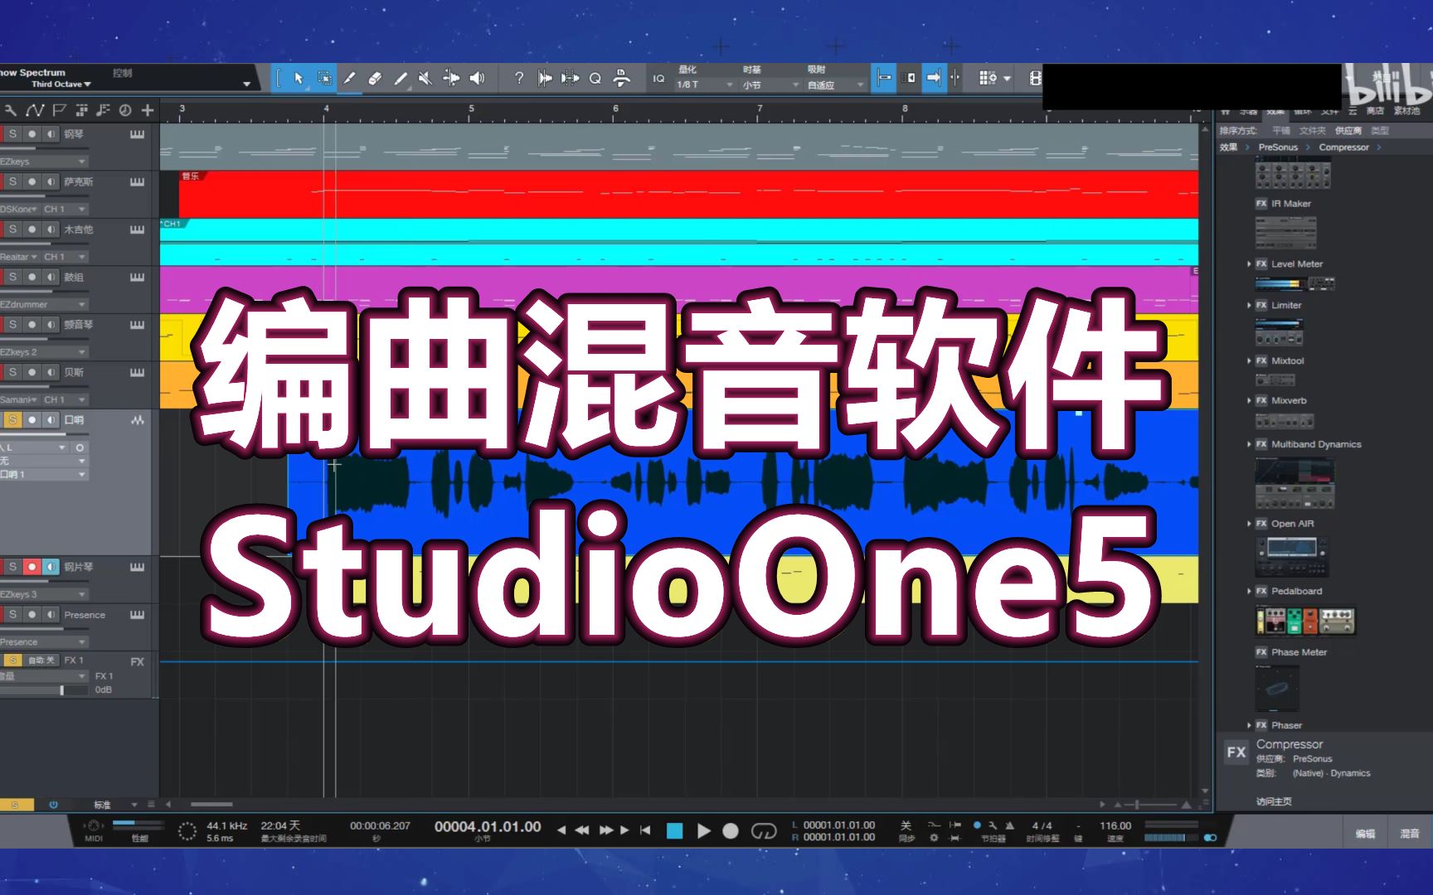The height and width of the screenshot is (895, 1433).
Task: Solo the 萨克斯 track
Action: (x=12, y=181)
